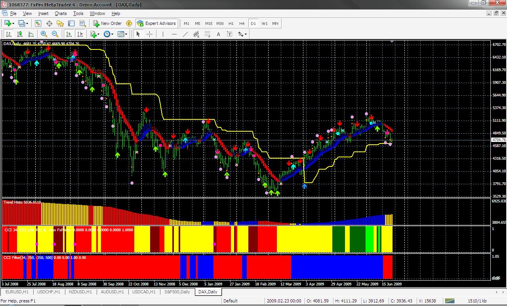
Task: Click the date 2009.02.23 00:00 in status bar
Action: pyautogui.click(x=284, y=301)
